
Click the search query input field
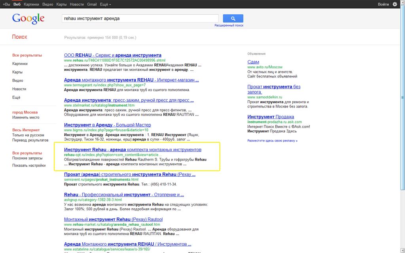140,18
